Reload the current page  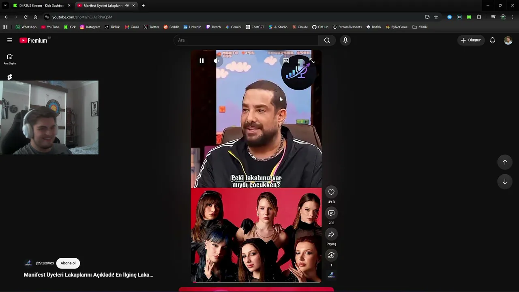(x=26, y=17)
